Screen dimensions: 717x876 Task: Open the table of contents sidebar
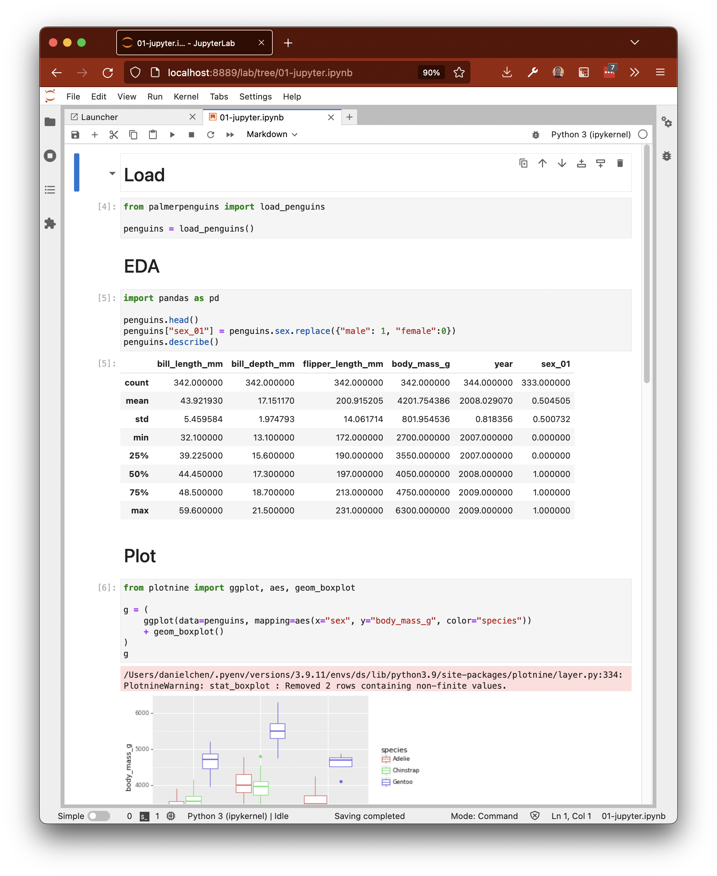coord(50,190)
